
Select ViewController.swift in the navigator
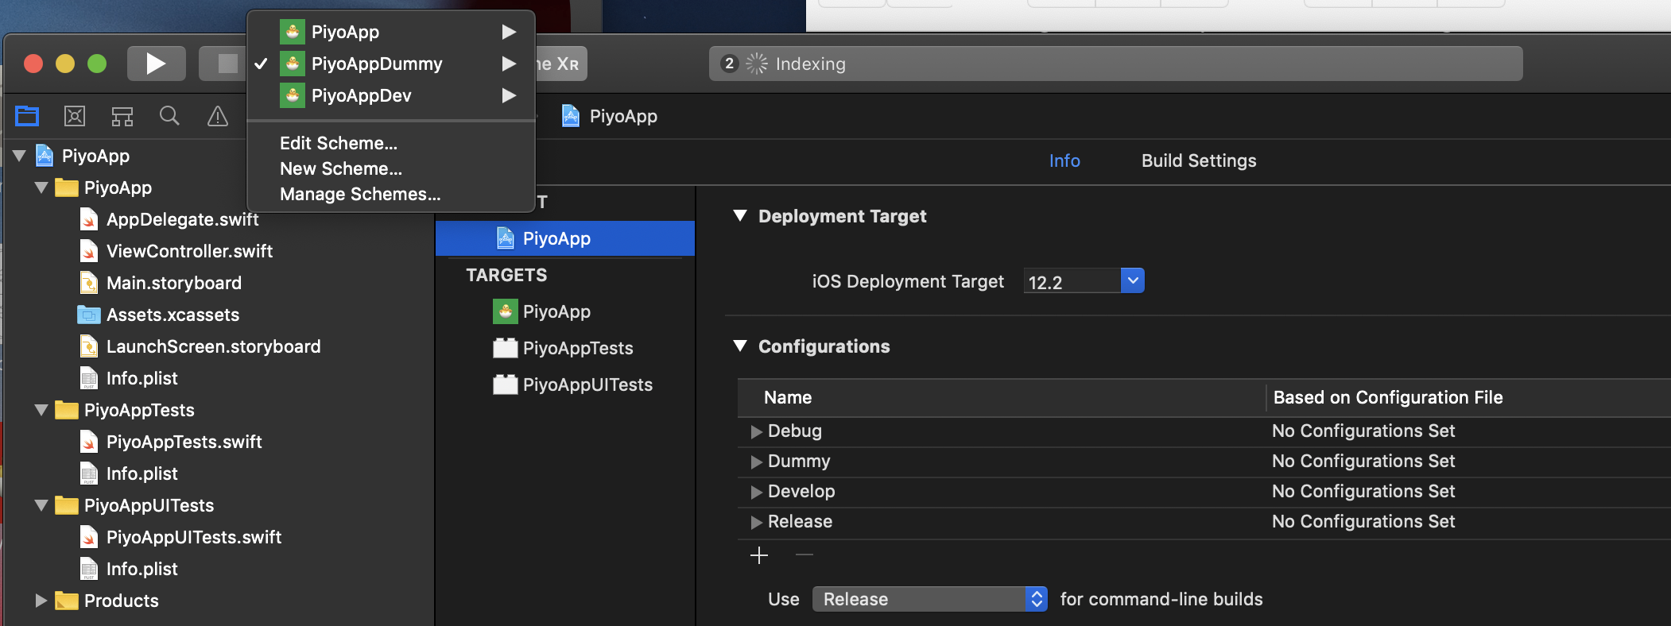pos(189,251)
